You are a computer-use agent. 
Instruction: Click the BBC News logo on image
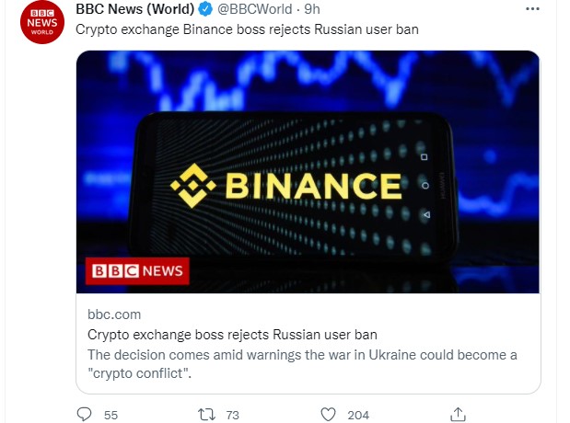coord(137,270)
